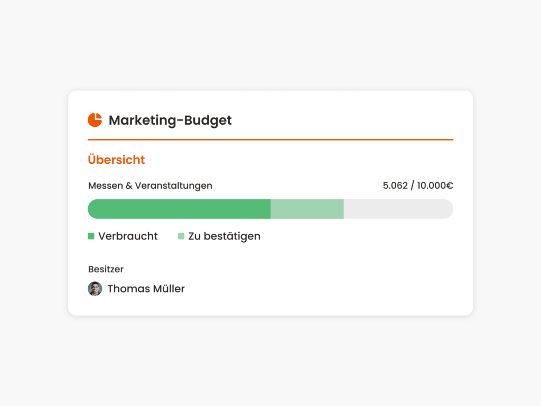
Task: Click the word Veranstaltungen in the category label
Action: click(174, 186)
